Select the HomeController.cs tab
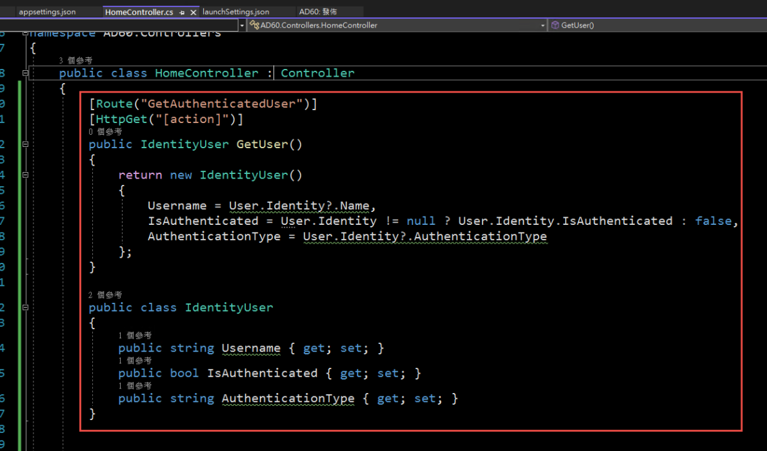 [x=139, y=12]
